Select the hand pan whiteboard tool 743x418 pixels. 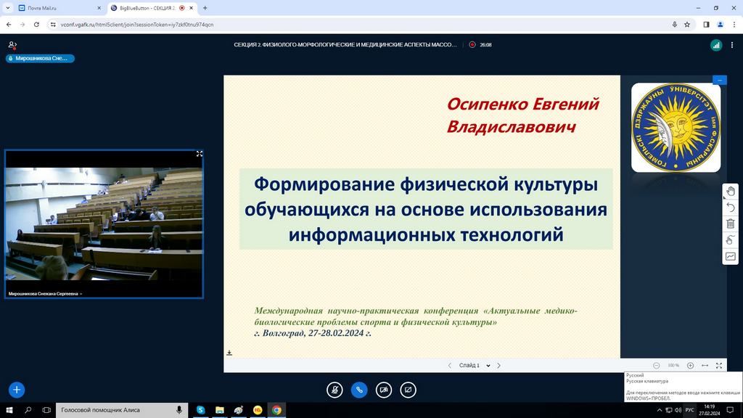click(x=730, y=191)
